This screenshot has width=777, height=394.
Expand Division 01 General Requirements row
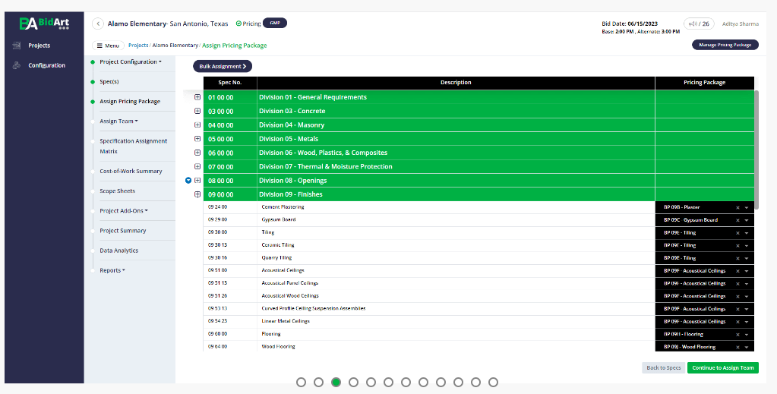pos(197,97)
